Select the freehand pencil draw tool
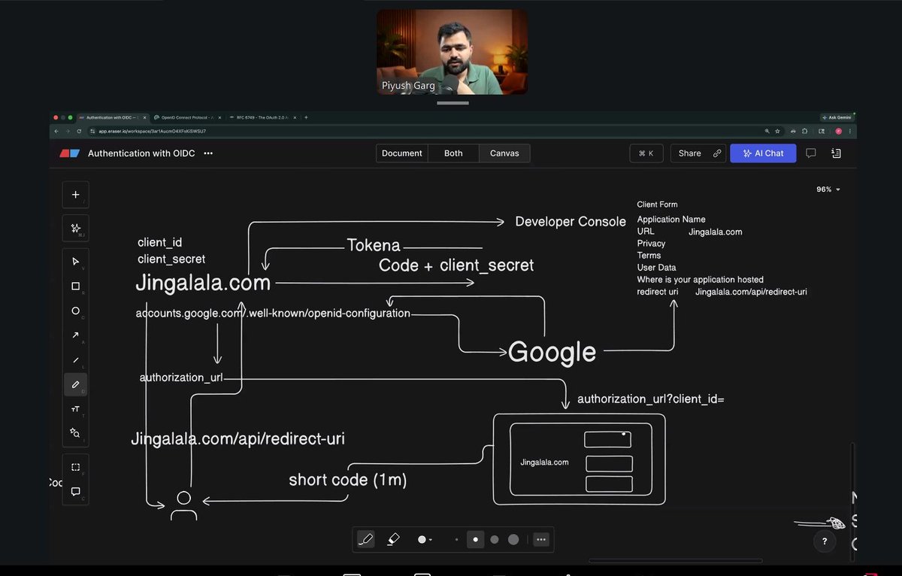This screenshot has width=902, height=576. tap(75, 384)
